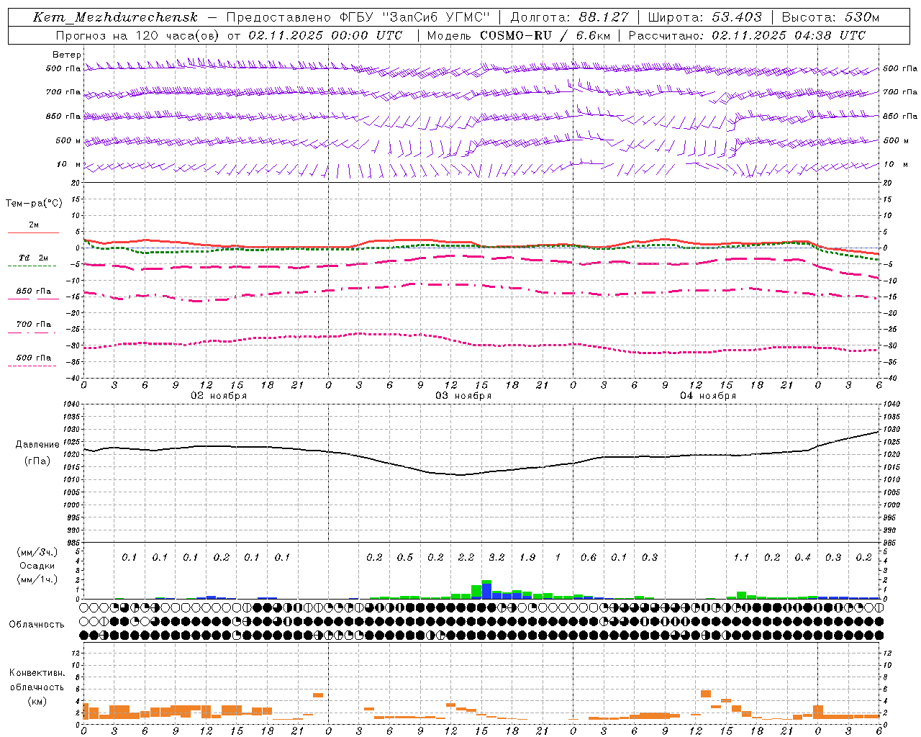Click the tallest blue precipitation bar on 03 ноября
The width and height of the screenshot is (921, 737).
tap(487, 591)
